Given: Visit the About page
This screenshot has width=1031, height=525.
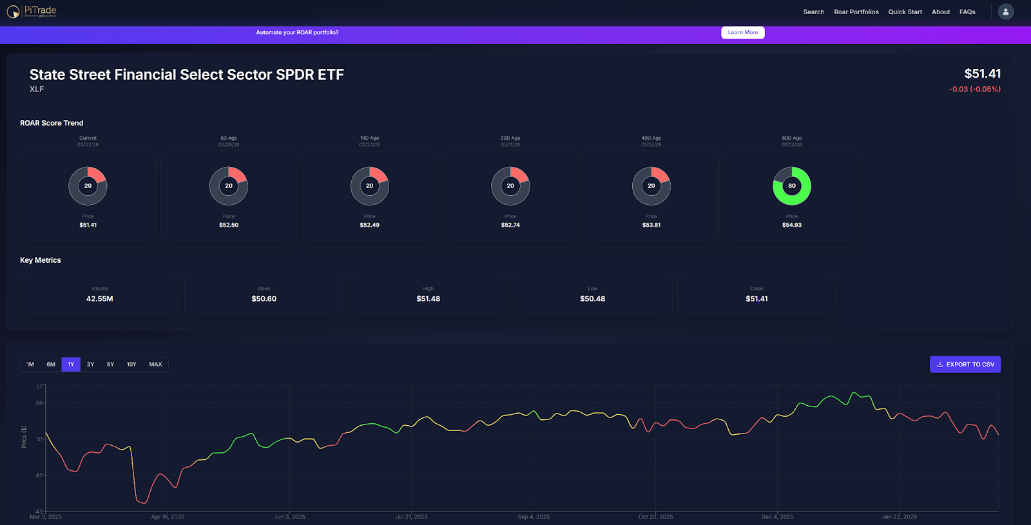Looking at the screenshot, I should click(941, 12).
